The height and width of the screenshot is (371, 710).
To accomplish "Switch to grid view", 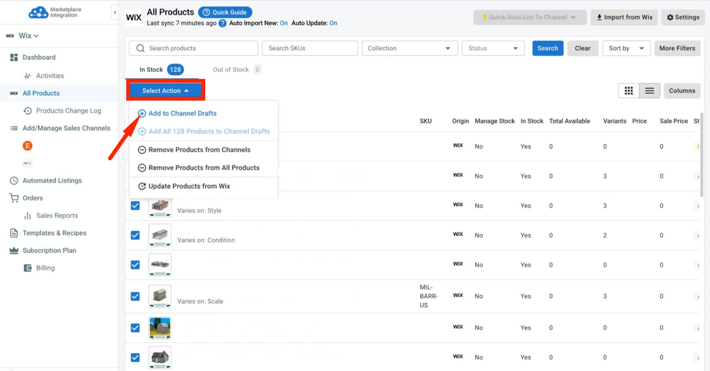I will click(x=628, y=91).
